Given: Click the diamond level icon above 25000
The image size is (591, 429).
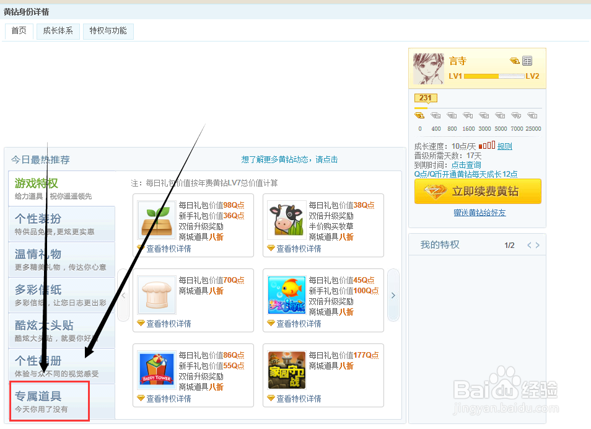Looking at the screenshot, I should click(x=533, y=115).
